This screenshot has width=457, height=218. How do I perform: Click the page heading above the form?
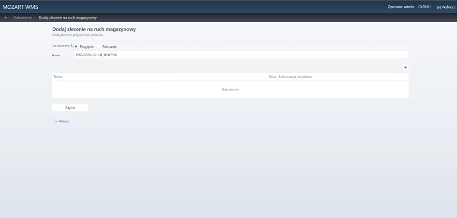[x=94, y=29]
